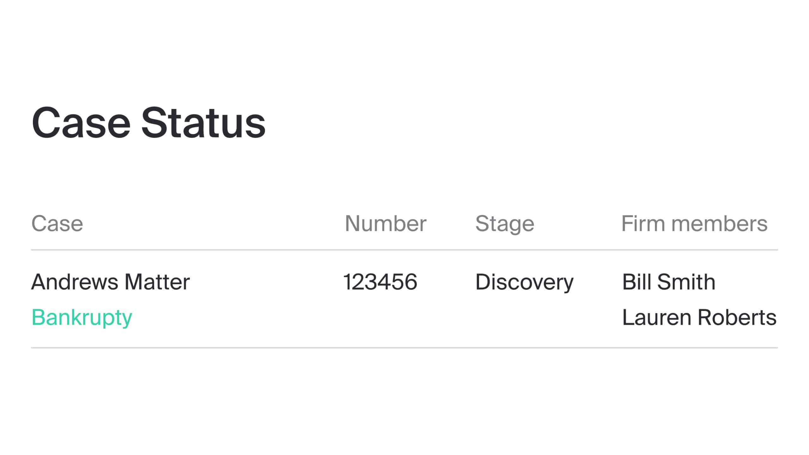Screen dimensions: 809x455
Task: Click the Case Status page heading
Action: pyautogui.click(x=149, y=123)
